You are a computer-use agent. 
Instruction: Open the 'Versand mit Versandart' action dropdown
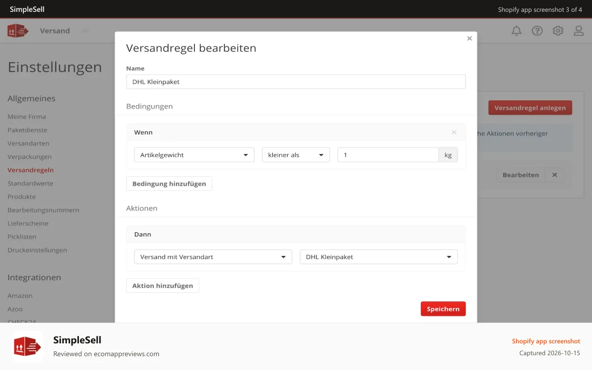click(x=213, y=257)
